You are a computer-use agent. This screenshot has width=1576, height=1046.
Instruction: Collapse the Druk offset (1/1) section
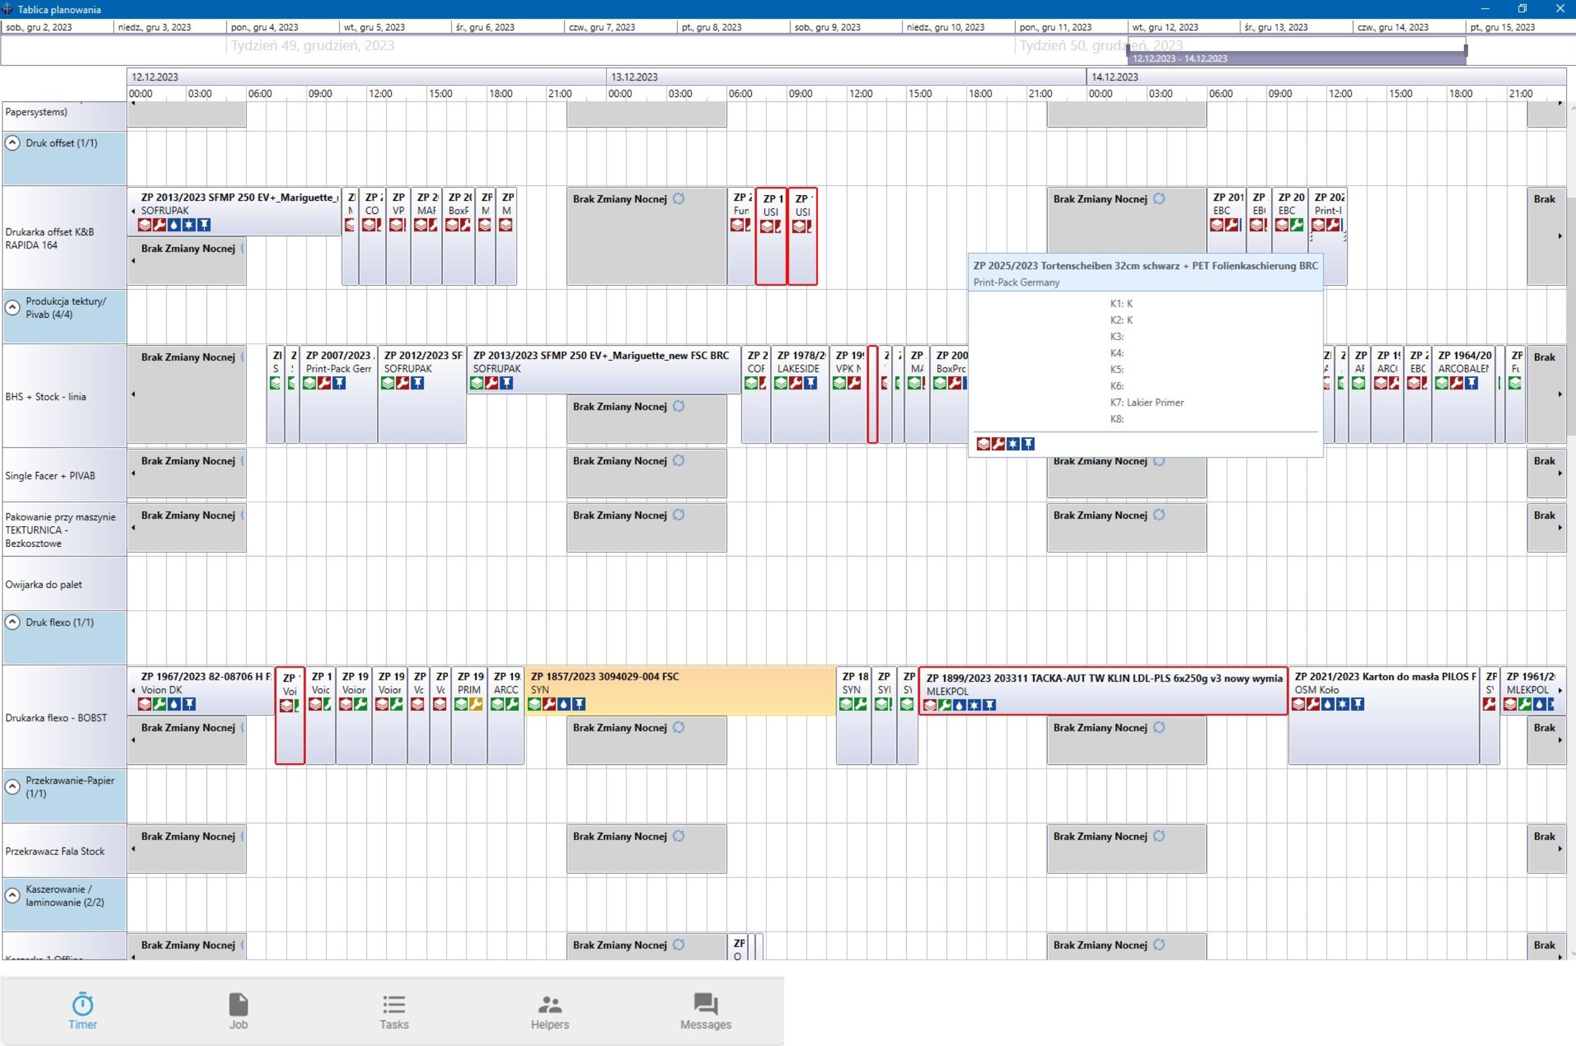click(12, 142)
